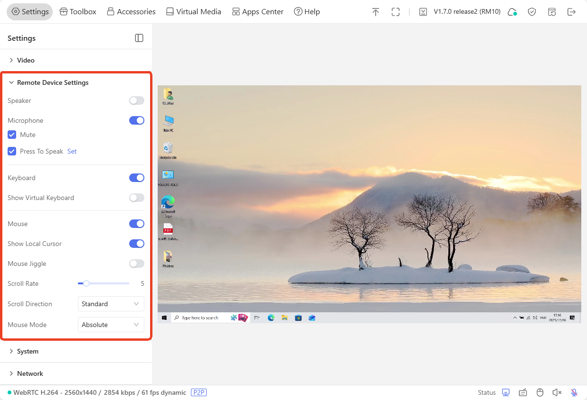Click the Set link for Press To Speak

coord(72,151)
